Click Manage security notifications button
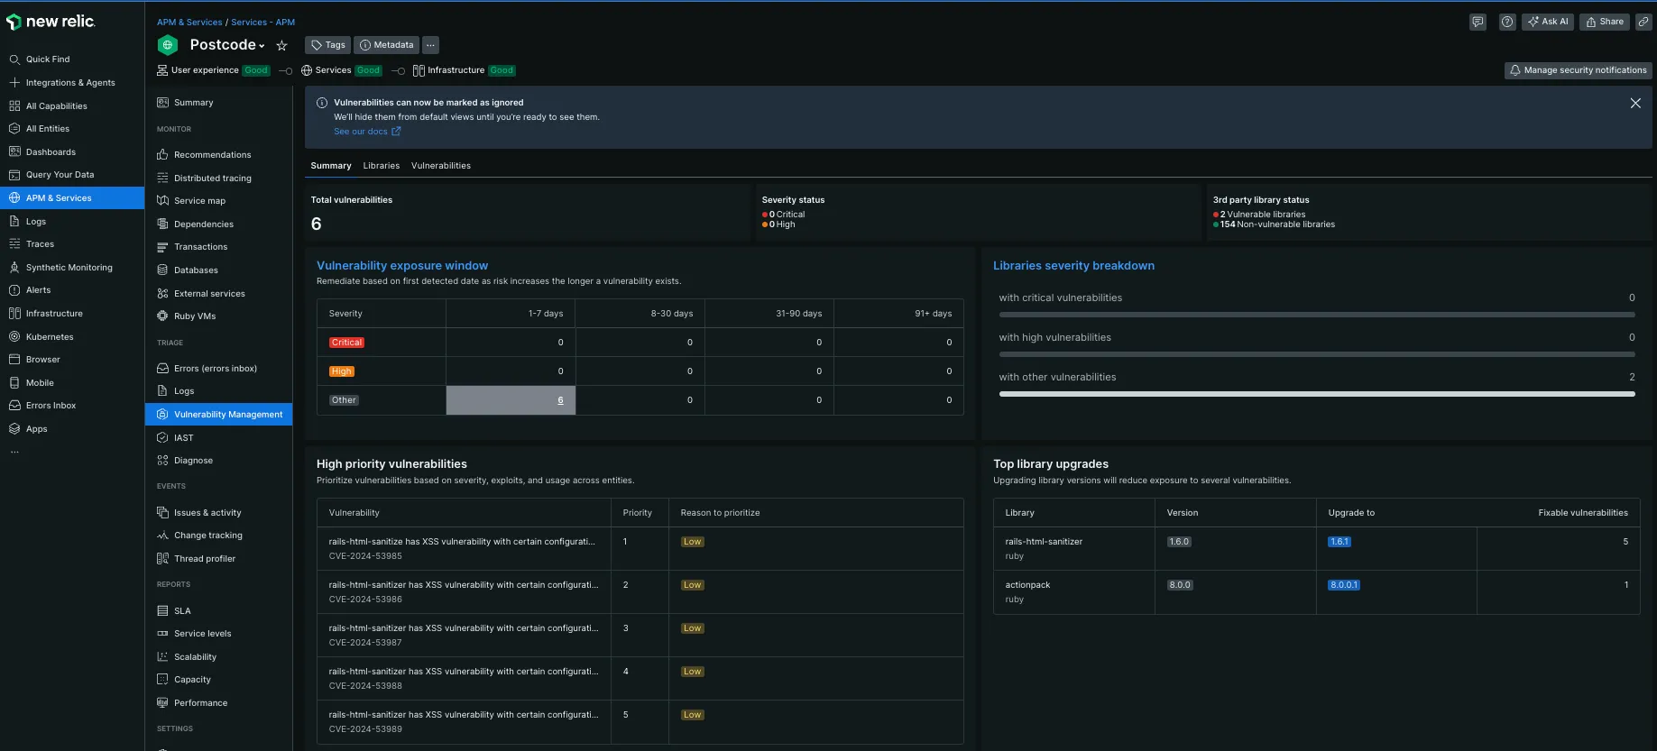Image resolution: width=1657 pixels, height=751 pixels. [x=1578, y=70]
